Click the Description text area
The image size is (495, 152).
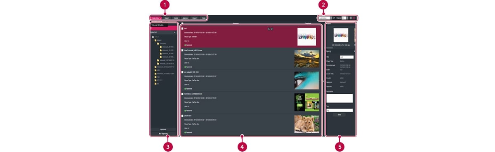click(x=339, y=98)
